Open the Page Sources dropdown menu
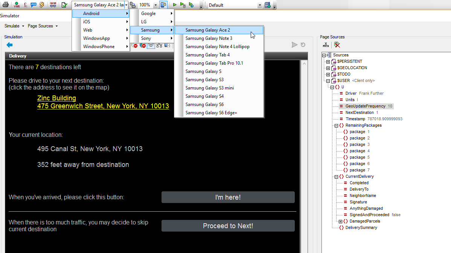Image resolution: width=451 pixels, height=253 pixels. (43, 26)
